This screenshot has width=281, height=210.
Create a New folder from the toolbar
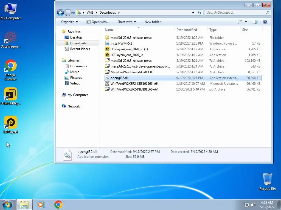pos(153,22)
